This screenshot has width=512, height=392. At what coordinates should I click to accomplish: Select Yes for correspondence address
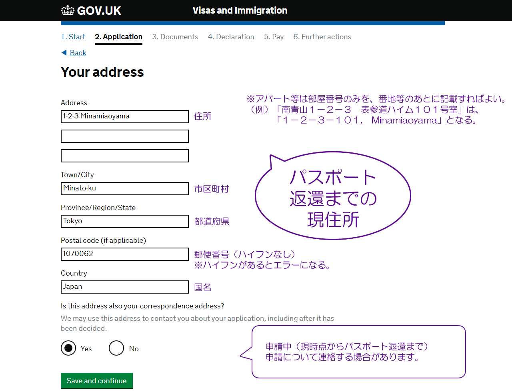[x=68, y=348]
